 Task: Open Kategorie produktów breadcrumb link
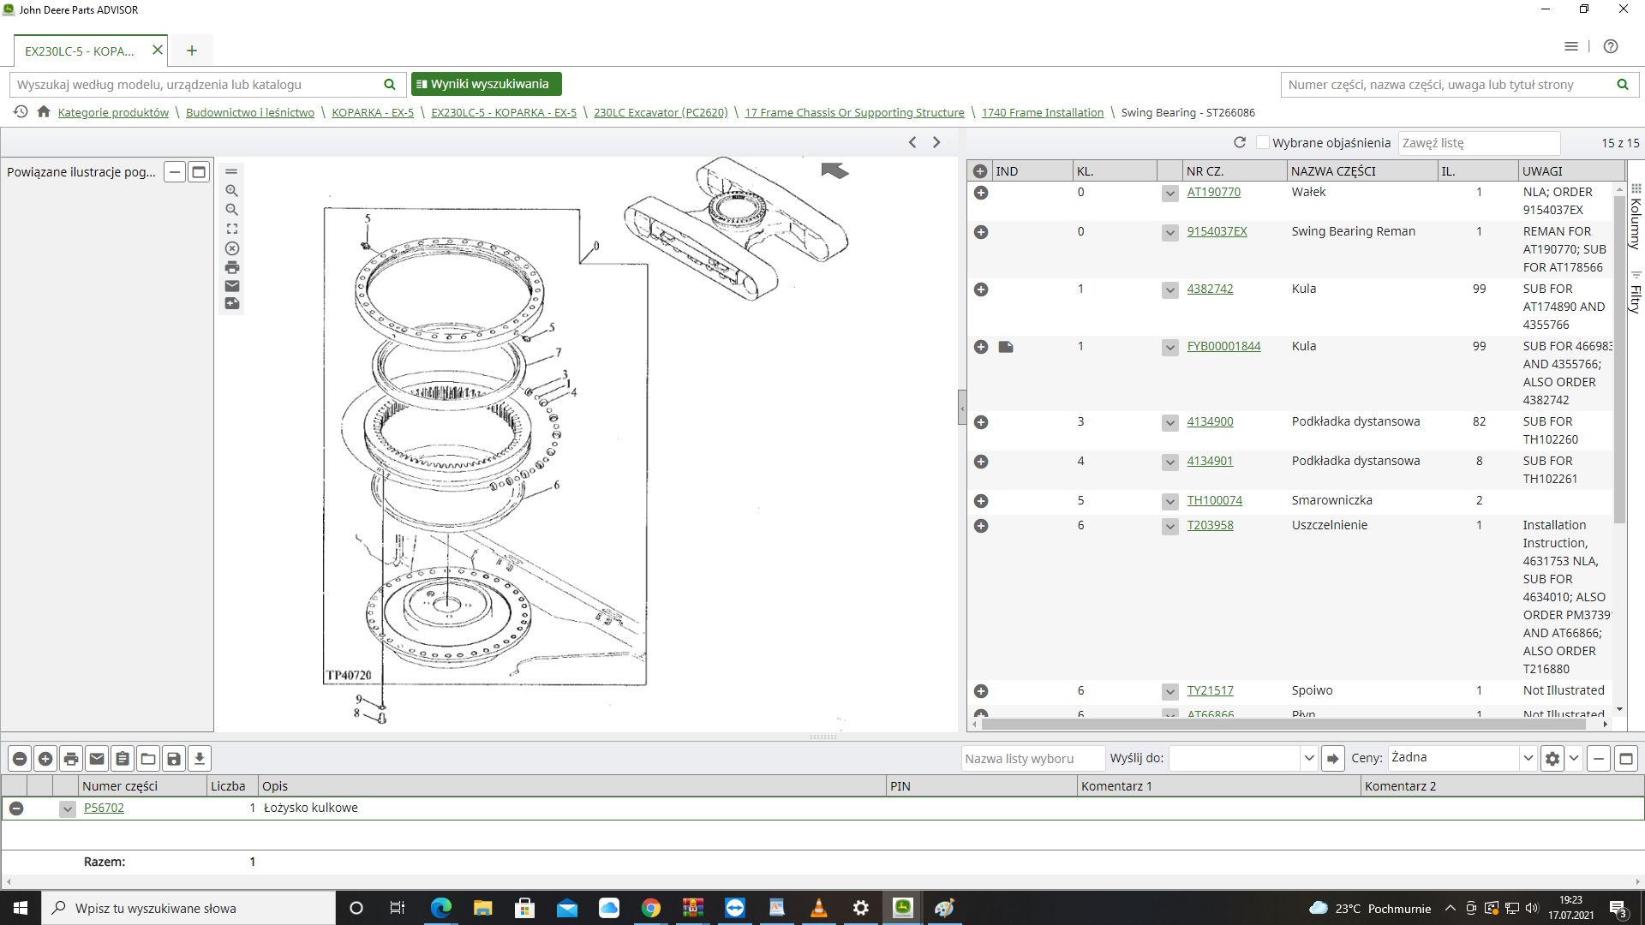[113, 112]
